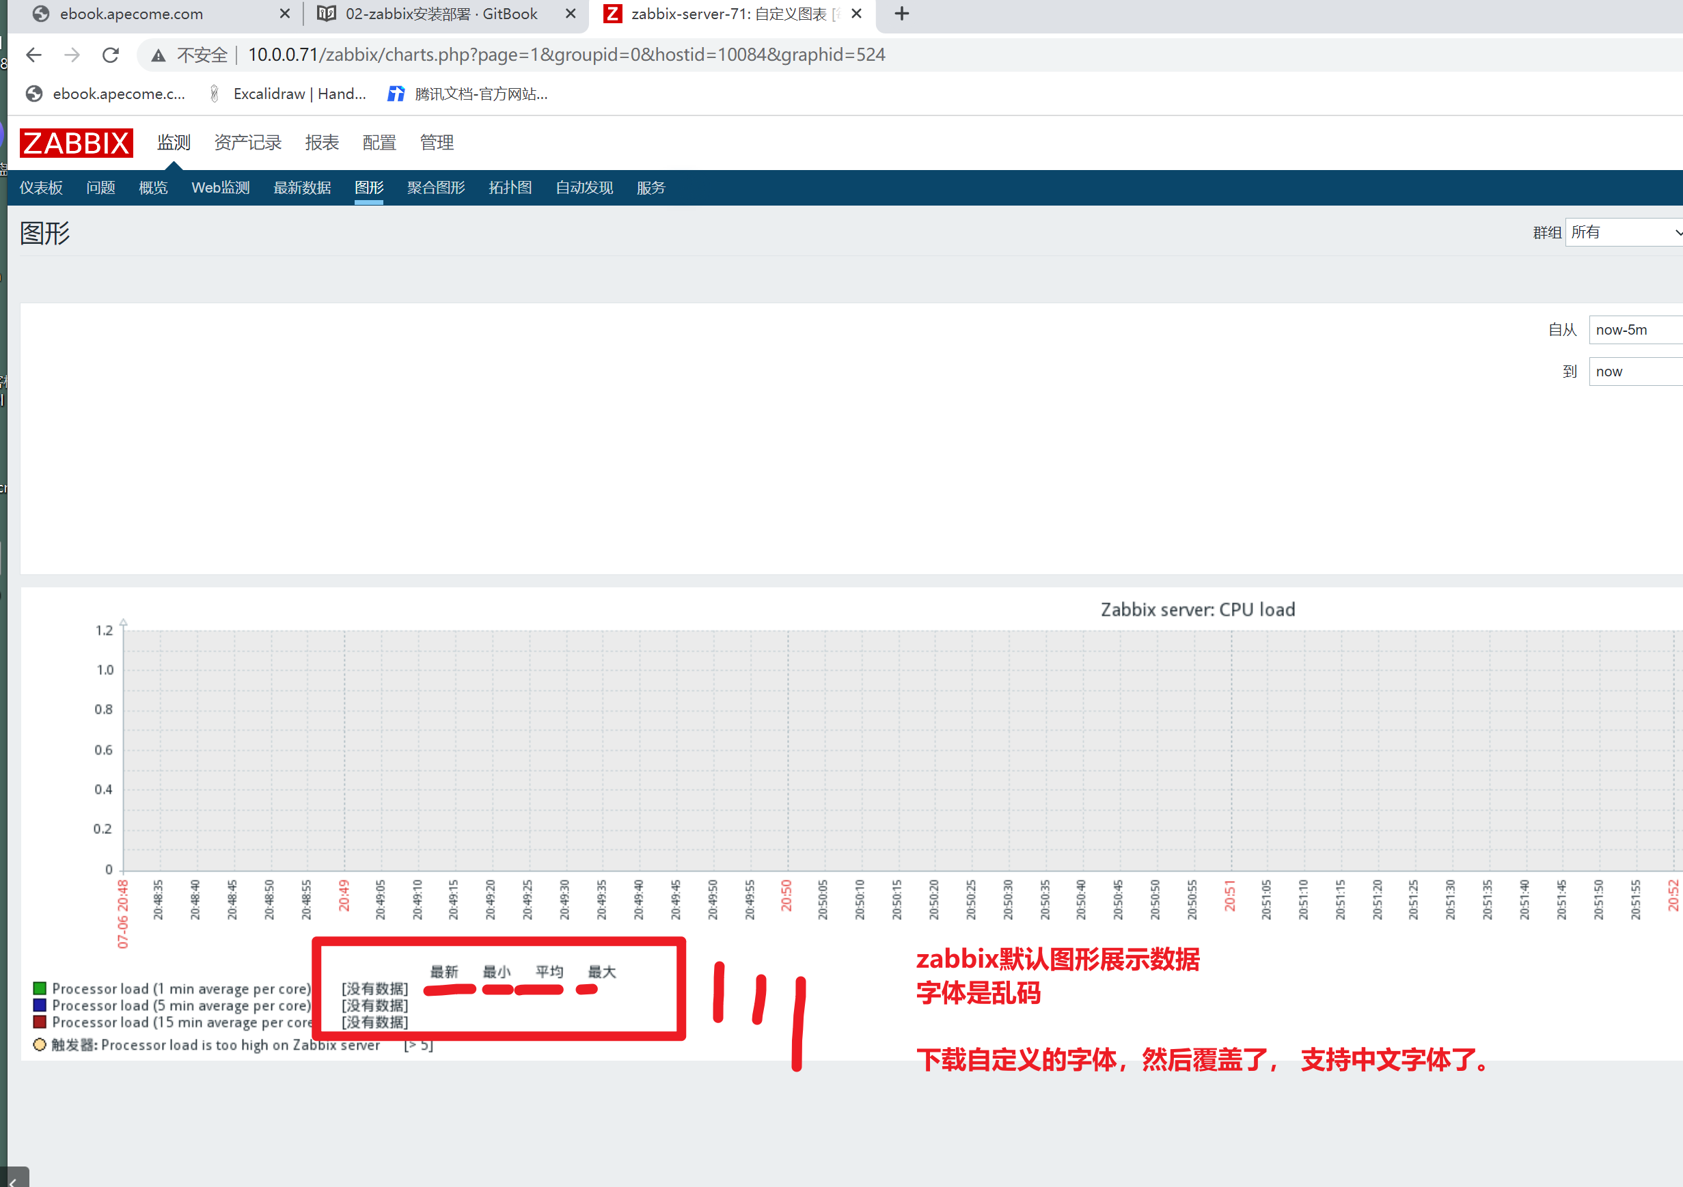
Task: Open the 管理 main menu
Action: point(436,142)
